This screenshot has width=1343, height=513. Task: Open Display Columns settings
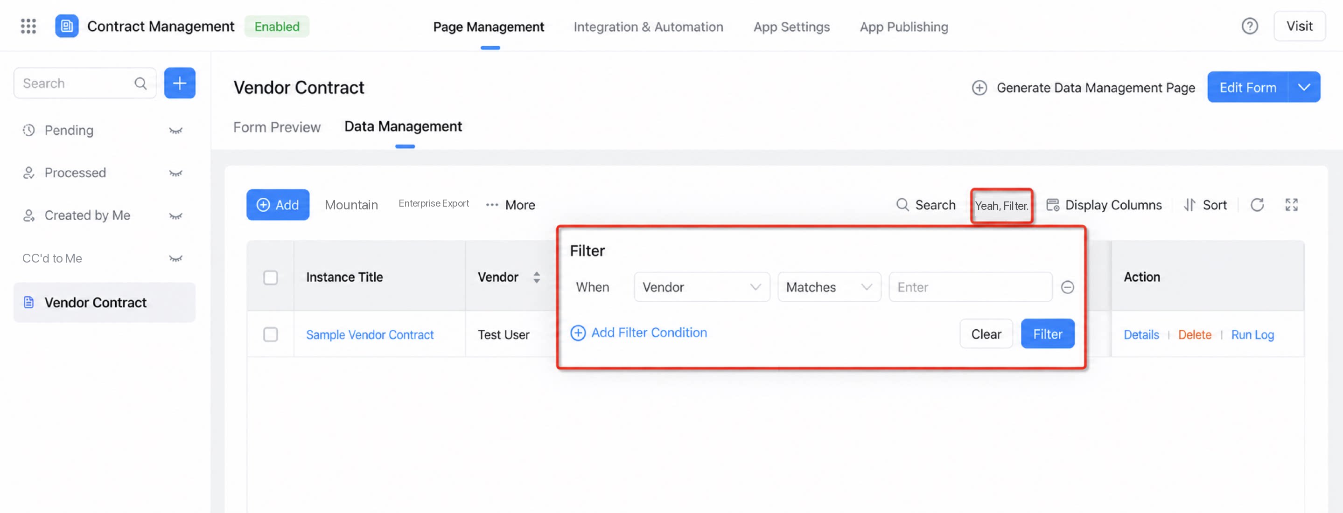1104,205
